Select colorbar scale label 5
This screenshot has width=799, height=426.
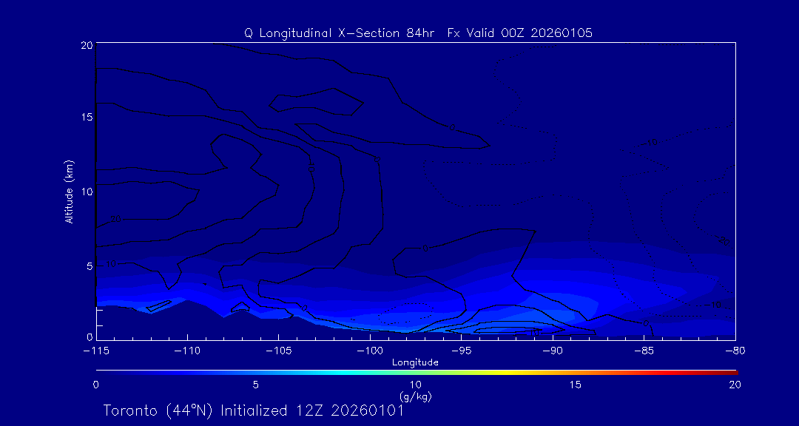click(x=255, y=385)
